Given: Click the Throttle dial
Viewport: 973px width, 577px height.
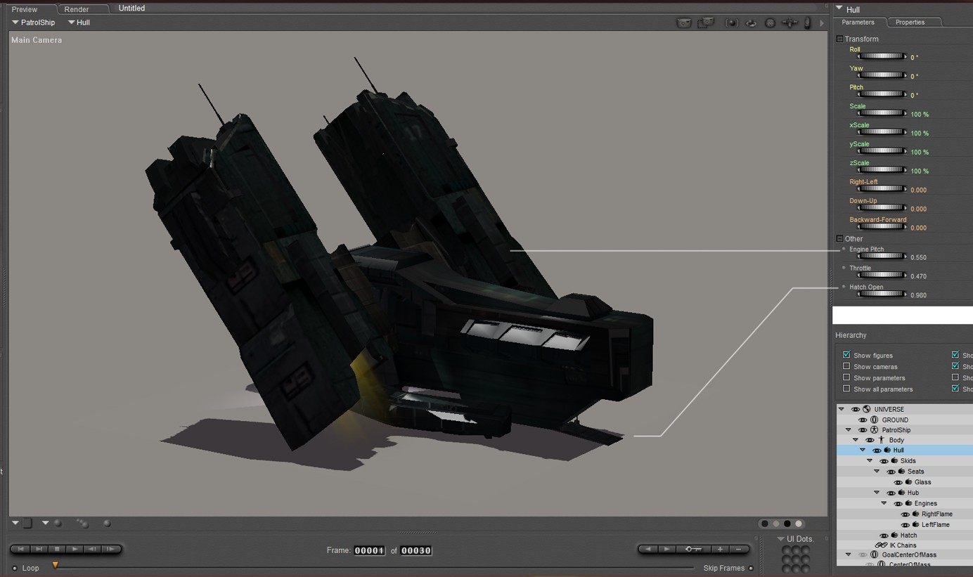Looking at the screenshot, I should [x=882, y=275].
